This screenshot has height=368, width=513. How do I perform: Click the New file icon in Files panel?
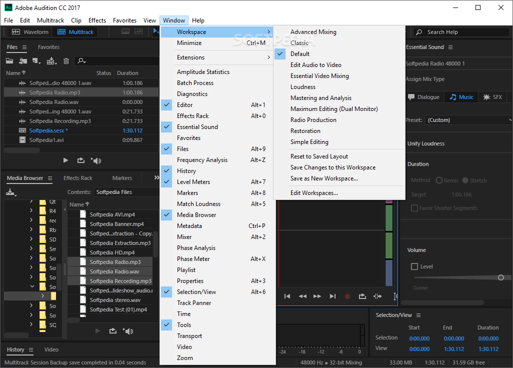point(36,61)
